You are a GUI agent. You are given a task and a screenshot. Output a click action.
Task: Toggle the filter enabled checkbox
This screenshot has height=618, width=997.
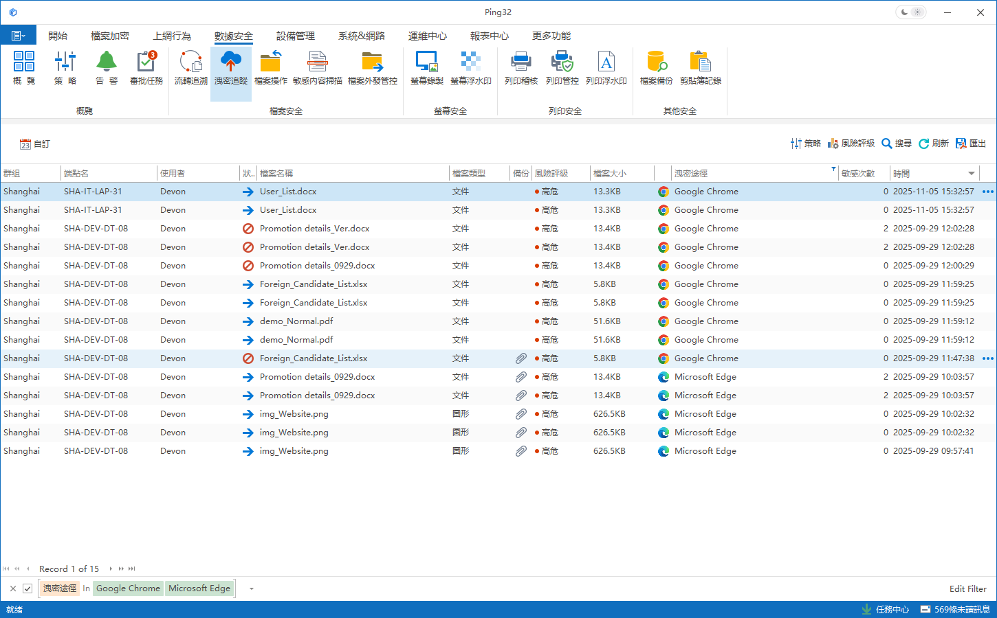tap(28, 588)
